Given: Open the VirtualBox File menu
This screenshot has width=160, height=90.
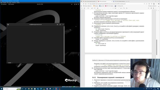Looking at the screenshot, I should coord(1,3).
